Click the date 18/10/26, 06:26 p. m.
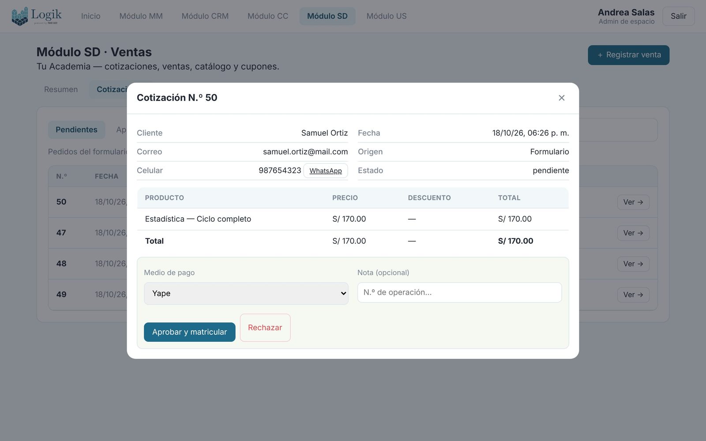The width and height of the screenshot is (706, 441). click(530, 133)
